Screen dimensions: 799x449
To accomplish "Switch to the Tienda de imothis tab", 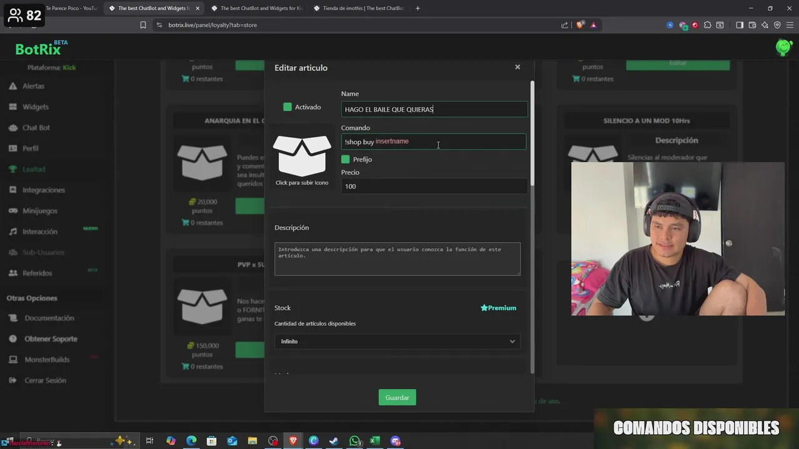I will pos(360,8).
